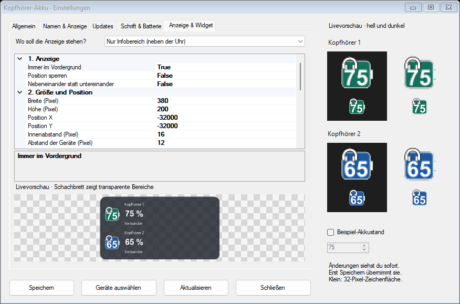Image resolution: width=460 pixels, height=304 pixels.
Task: Click the False value of Position sperren
Action: [x=165, y=76]
